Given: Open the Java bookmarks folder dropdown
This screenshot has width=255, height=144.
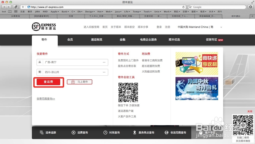Looking at the screenshot, I should pos(118,12).
